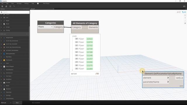Select Element.GetParameterValueByName node header
The width and height of the screenshot is (187, 105).
point(163,74)
